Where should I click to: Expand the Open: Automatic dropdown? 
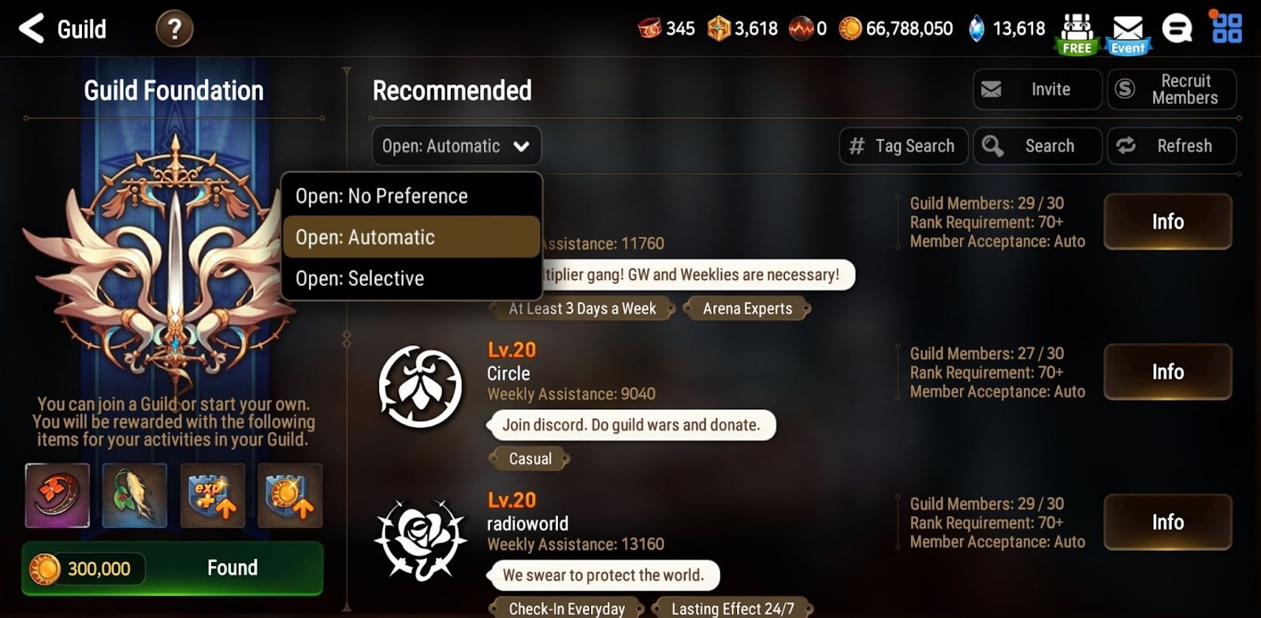(x=456, y=146)
